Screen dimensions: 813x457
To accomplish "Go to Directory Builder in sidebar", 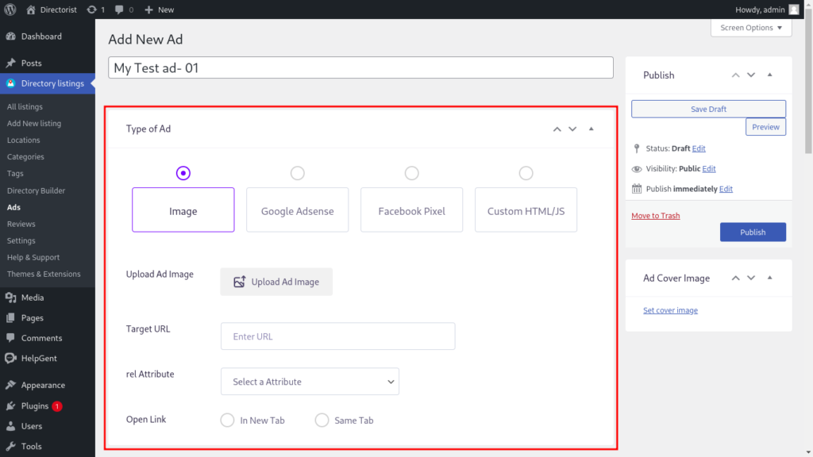I will tap(36, 190).
